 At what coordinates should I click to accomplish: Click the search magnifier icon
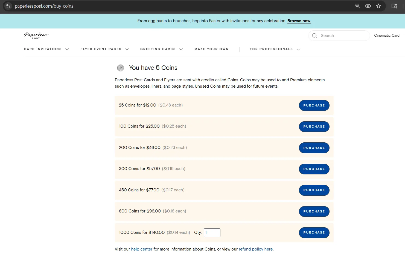[314, 36]
